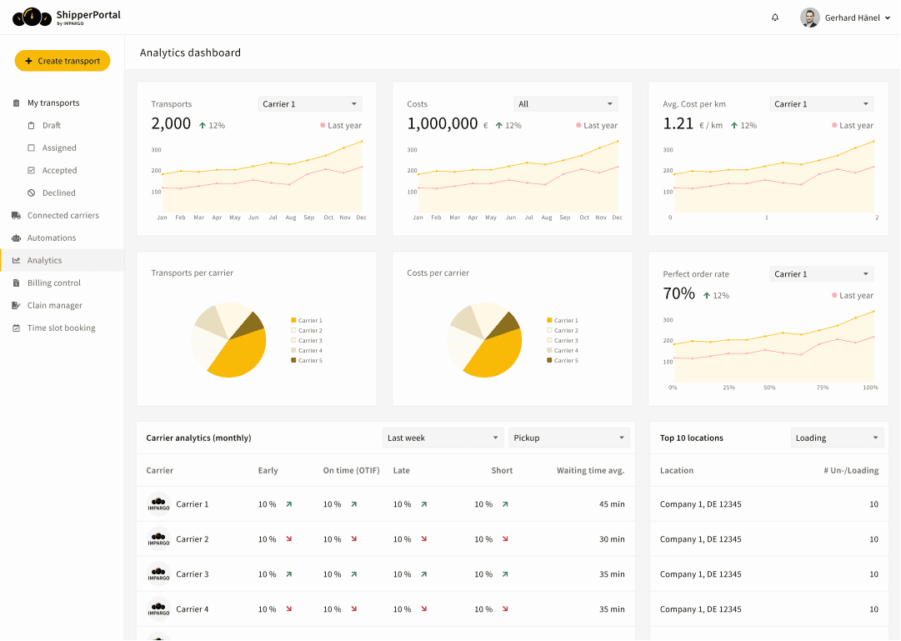Click the Create transport button

[62, 60]
